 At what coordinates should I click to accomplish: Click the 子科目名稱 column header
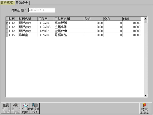pos(69,19)
